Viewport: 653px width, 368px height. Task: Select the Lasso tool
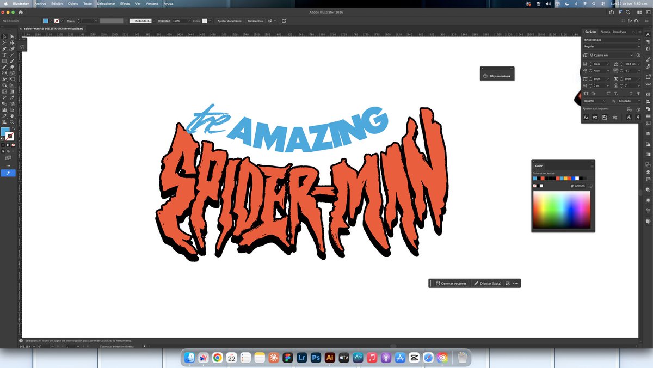tap(12, 42)
